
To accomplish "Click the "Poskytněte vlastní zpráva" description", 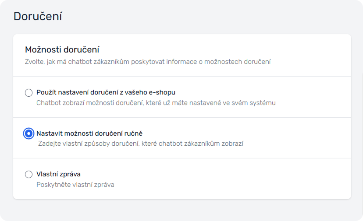I will point(75,185).
